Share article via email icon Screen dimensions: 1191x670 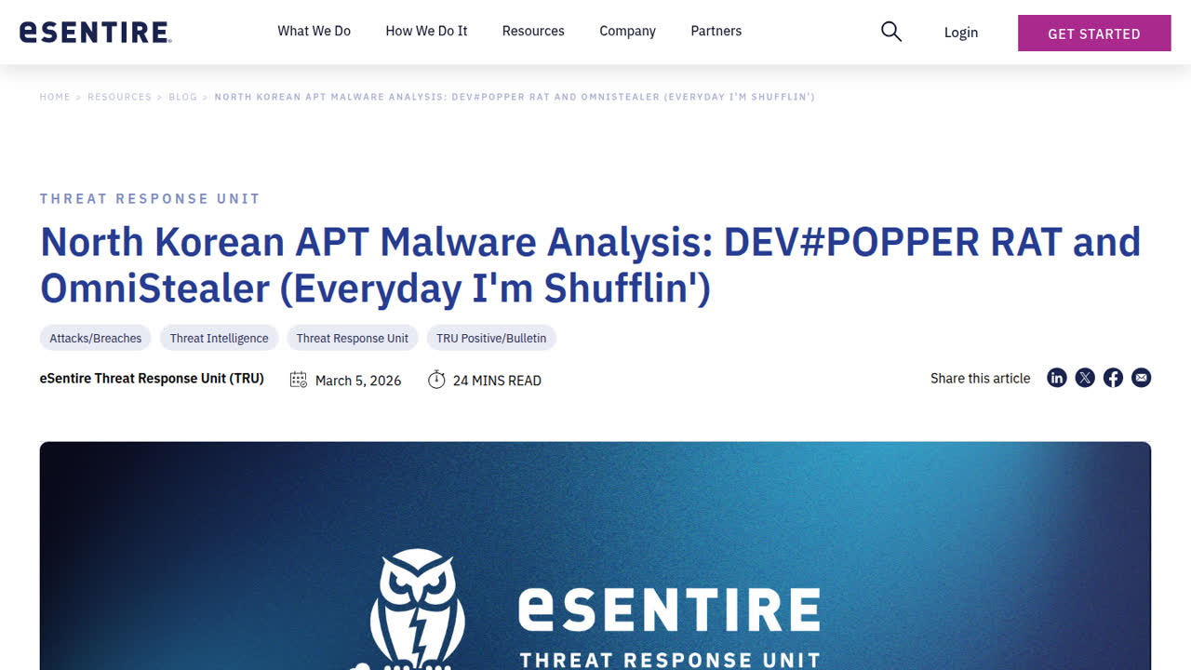click(1141, 378)
